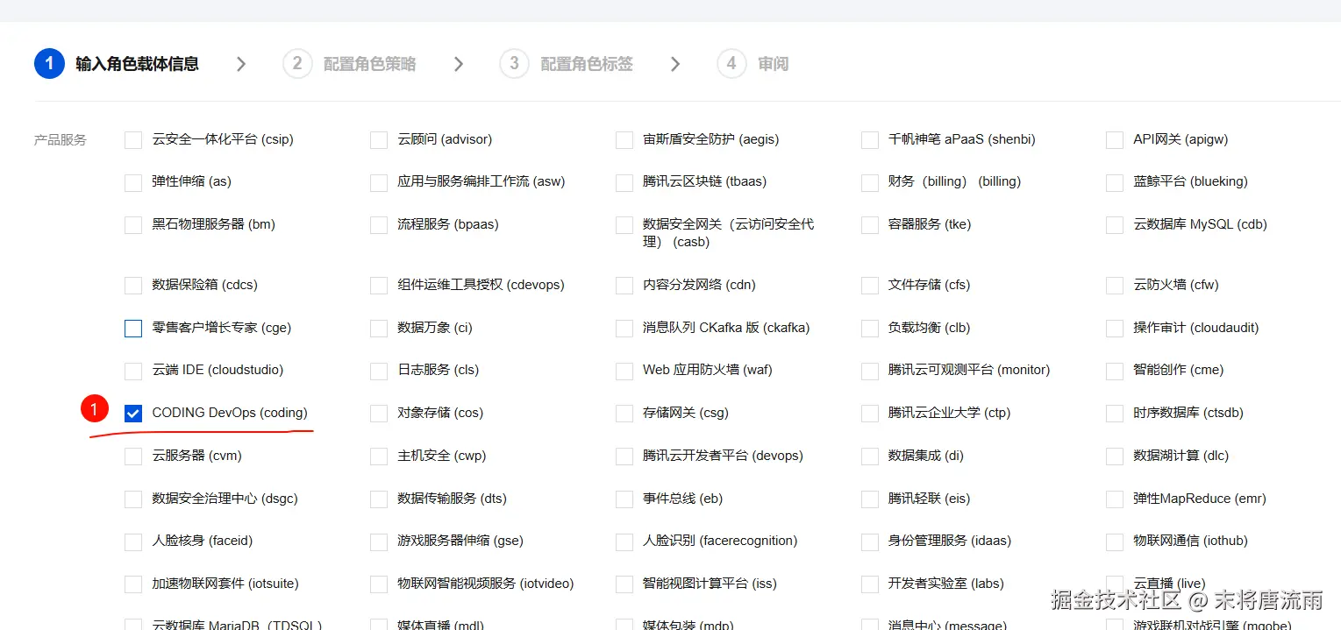Screen dimensions: 1341x630
Task: Enable 腾讯云区块链 (tbaas) checkbox
Action: (x=624, y=182)
